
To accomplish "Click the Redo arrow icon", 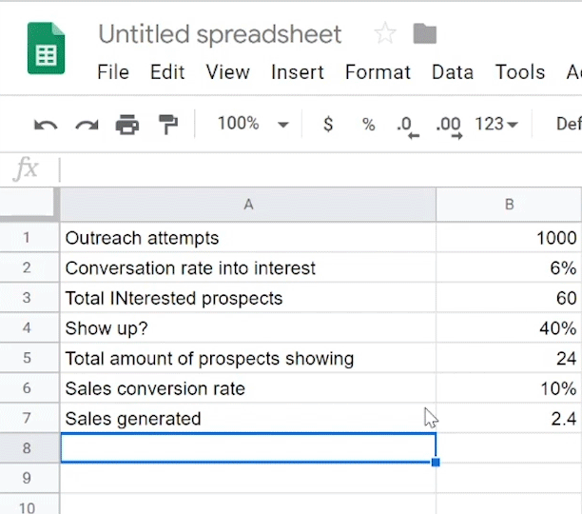I will pos(87,125).
